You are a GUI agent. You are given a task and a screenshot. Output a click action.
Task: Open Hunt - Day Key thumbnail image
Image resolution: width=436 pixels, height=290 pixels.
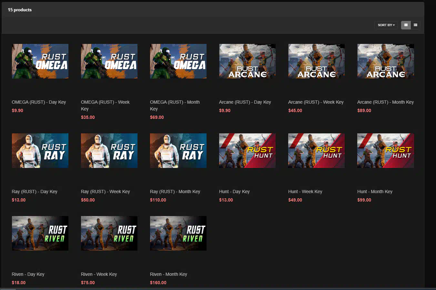click(247, 150)
